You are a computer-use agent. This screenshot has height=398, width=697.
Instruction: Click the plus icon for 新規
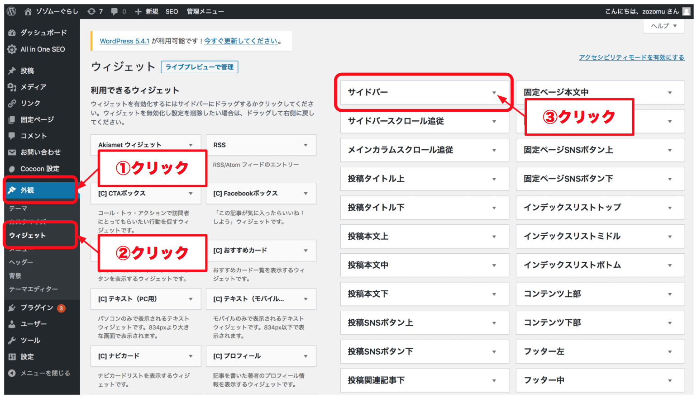138,11
